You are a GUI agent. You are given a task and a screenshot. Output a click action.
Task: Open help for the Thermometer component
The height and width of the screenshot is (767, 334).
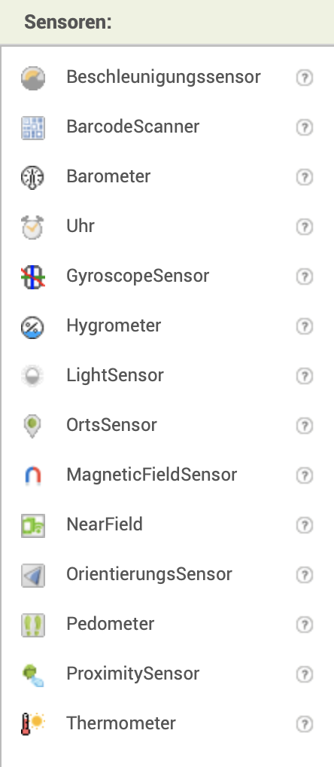[304, 724]
